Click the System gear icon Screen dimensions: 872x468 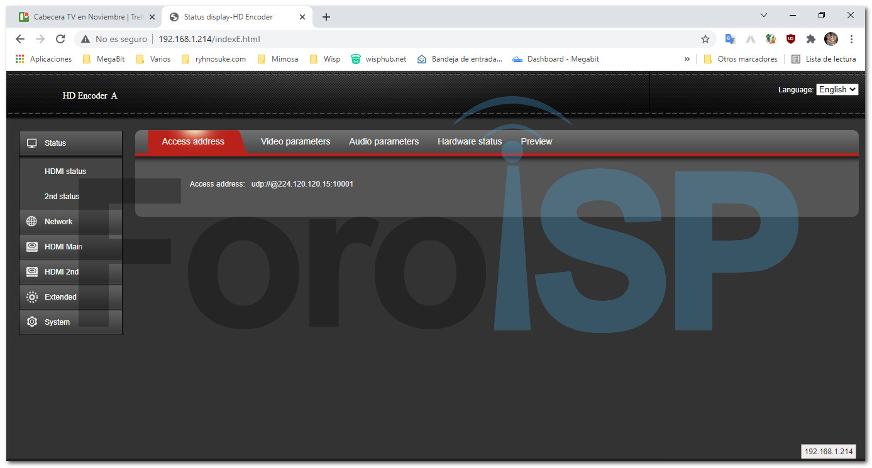coord(32,322)
